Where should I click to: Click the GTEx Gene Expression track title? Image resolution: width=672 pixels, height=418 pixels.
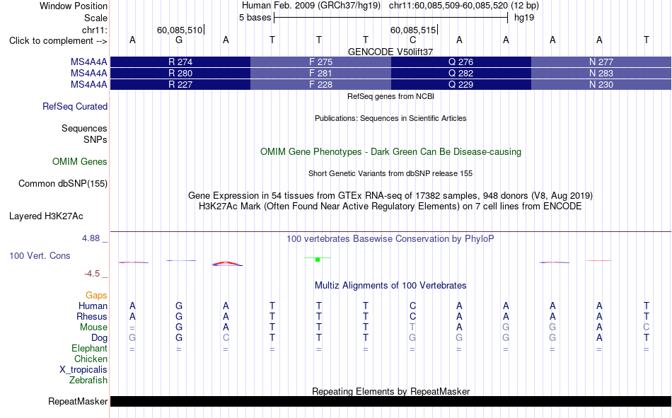(x=390, y=195)
